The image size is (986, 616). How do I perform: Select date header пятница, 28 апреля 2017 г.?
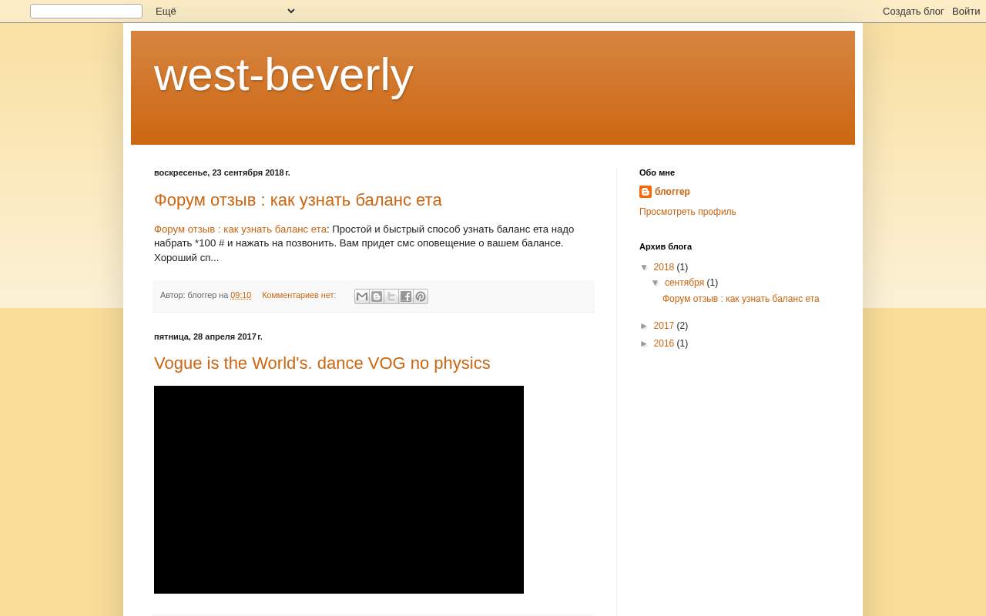208,336
